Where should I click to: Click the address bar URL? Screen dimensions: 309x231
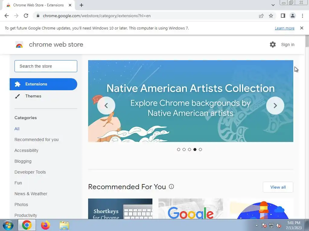point(97,16)
